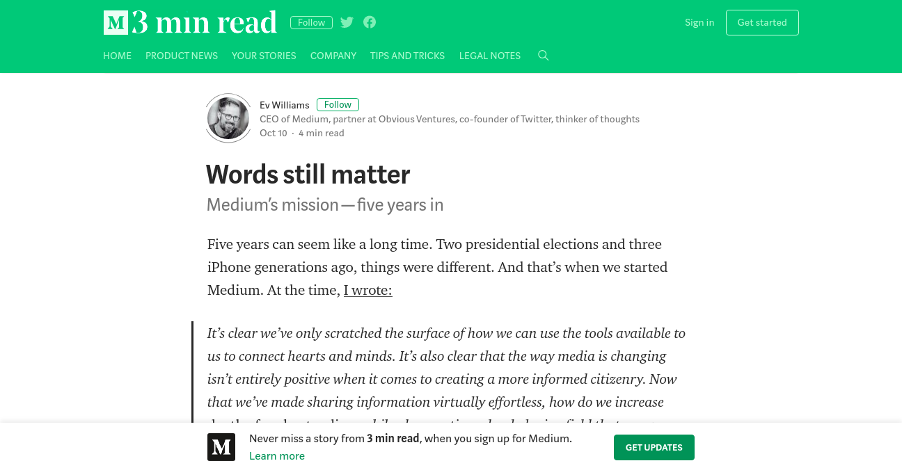Screen dimensions: 902x461
Task: Click the Medium M logo in header
Action: point(116,22)
